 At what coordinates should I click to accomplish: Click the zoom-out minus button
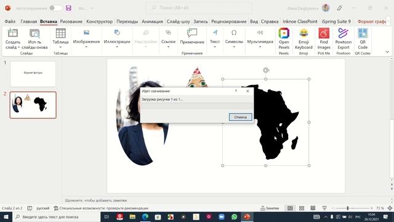click(x=333, y=208)
